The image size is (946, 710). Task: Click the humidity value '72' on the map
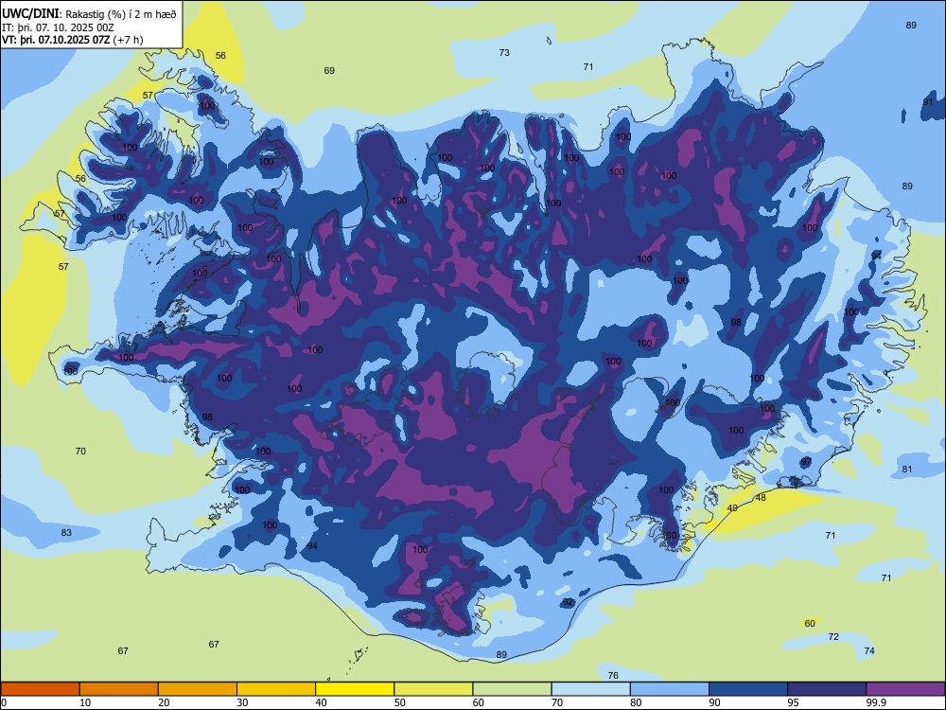pos(833,637)
